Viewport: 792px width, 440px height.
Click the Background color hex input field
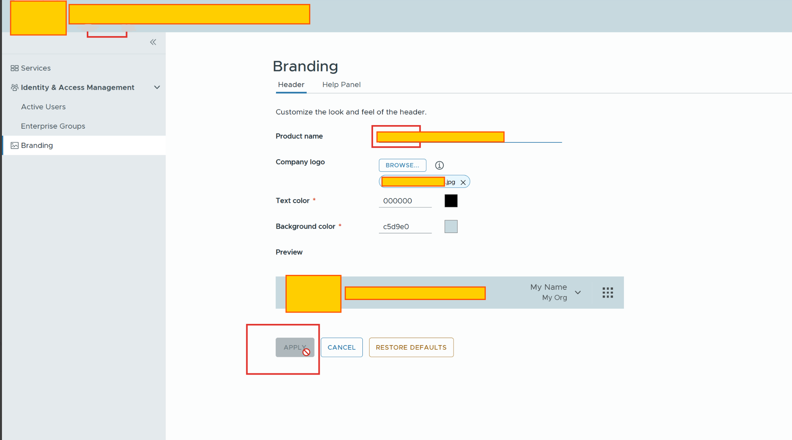405,227
